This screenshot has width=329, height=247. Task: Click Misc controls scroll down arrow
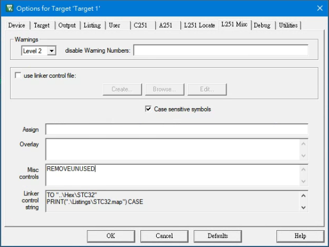(x=303, y=181)
